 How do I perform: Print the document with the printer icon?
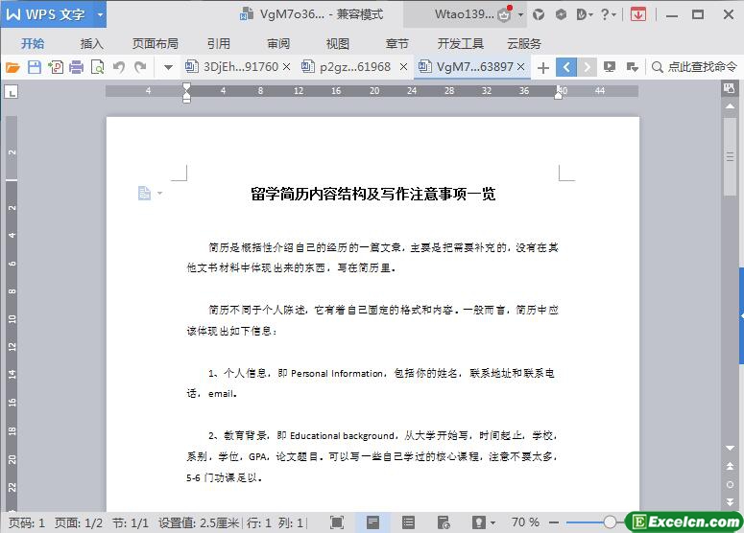[x=76, y=67]
